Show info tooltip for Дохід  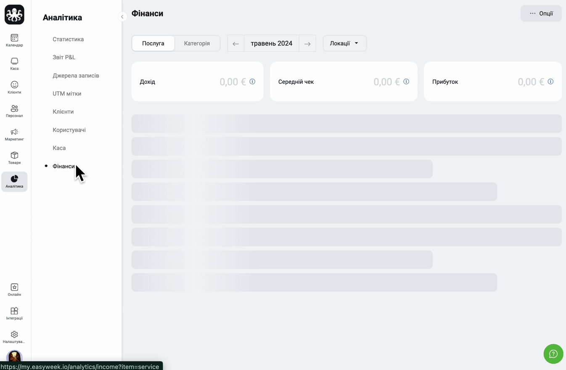(252, 82)
